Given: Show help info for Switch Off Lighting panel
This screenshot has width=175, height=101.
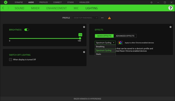Looking at the screenshot, I should pyautogui.click(x=84, y=52).
